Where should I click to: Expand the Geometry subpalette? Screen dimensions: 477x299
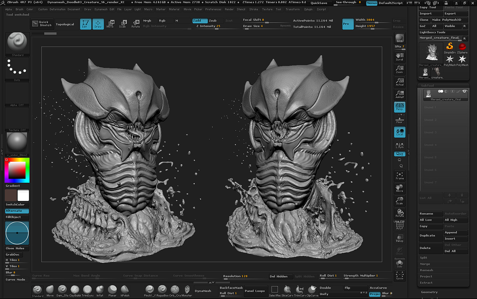click(x=429, y=292)
